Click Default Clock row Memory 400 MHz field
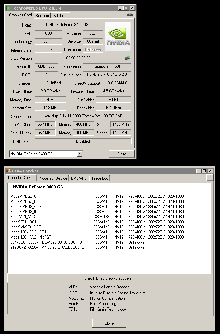The image size is (220, 334). [x=83, y=132]
